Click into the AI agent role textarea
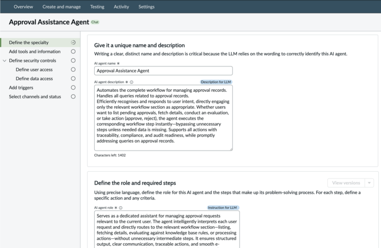The image size is (381, 248). tap(167, 230)
